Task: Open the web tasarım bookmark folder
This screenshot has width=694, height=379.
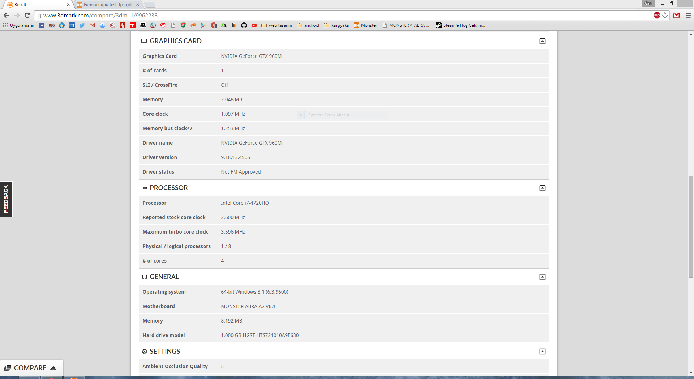Action: [x=277, y=25]
